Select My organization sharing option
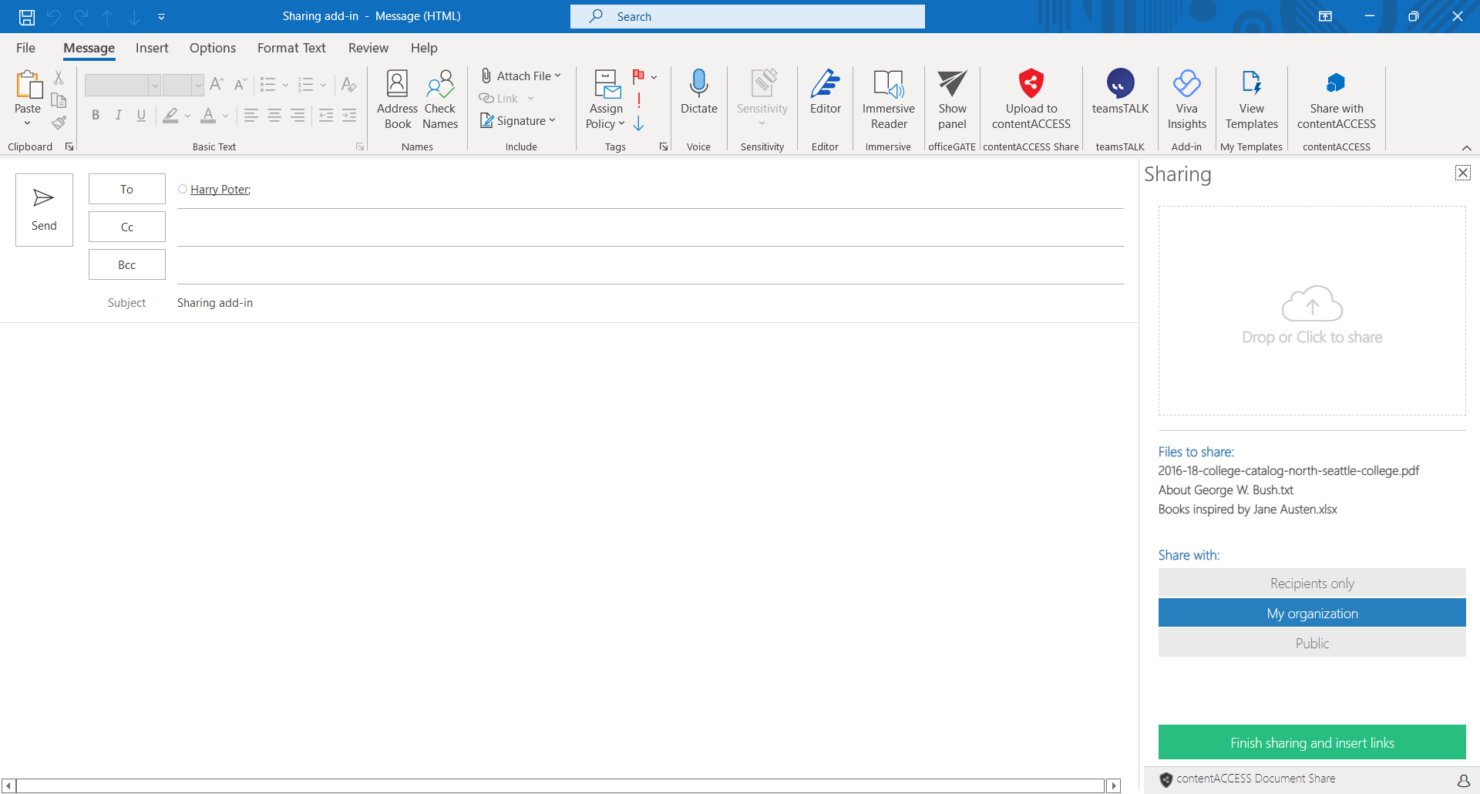 pyautogui.click(x=1312, y=614)
